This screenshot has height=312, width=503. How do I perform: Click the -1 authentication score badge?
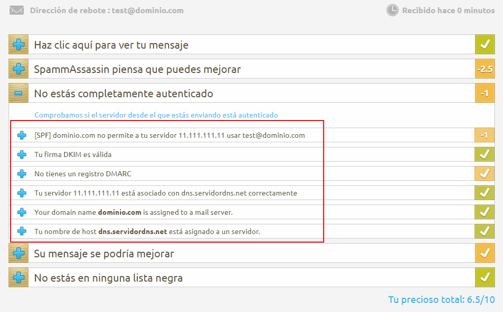[x=484, y=93]
